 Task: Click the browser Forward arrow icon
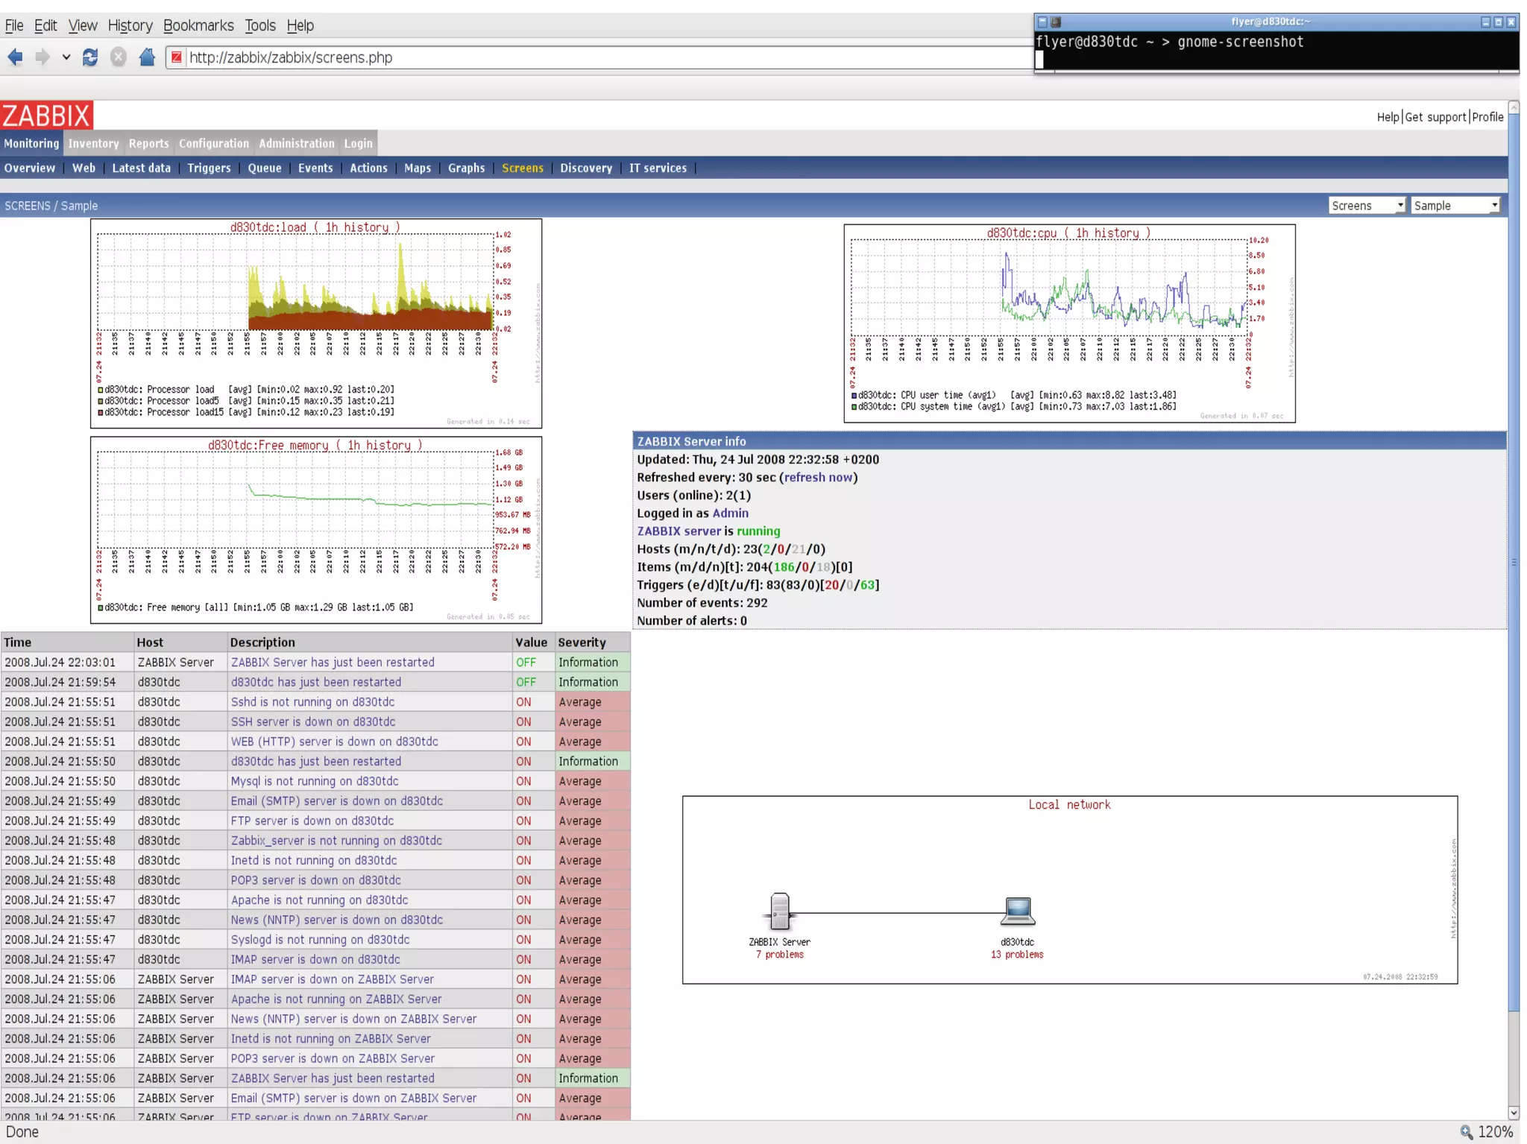(42, 57)
